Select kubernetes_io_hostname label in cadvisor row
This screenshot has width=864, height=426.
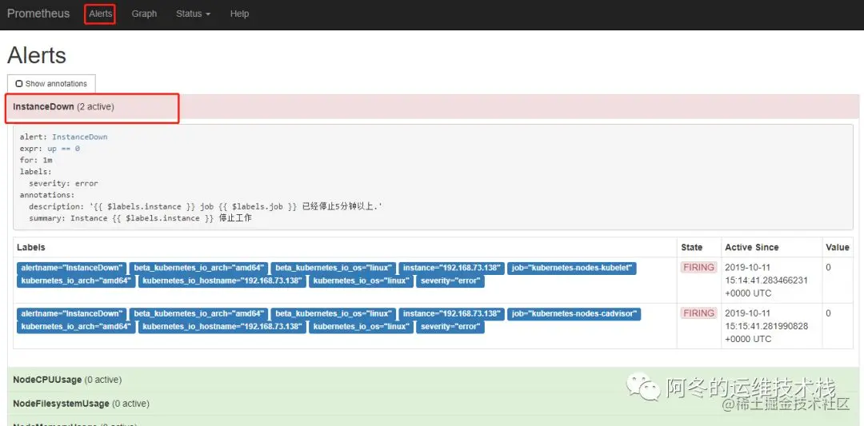click(222, 327)
